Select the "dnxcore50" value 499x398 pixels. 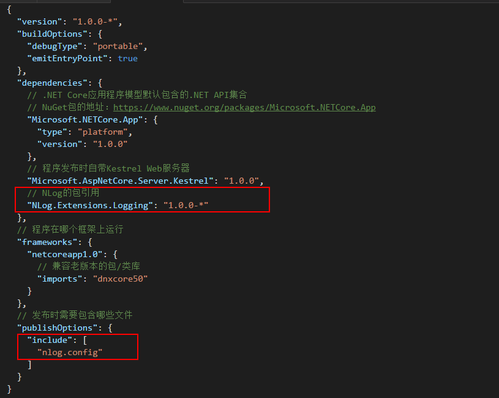(120, 279)
